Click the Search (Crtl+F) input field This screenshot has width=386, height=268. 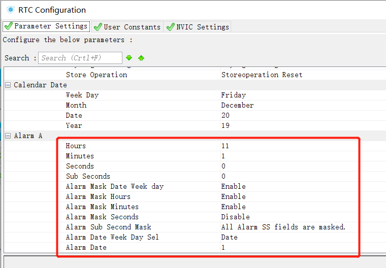(80, 58)
